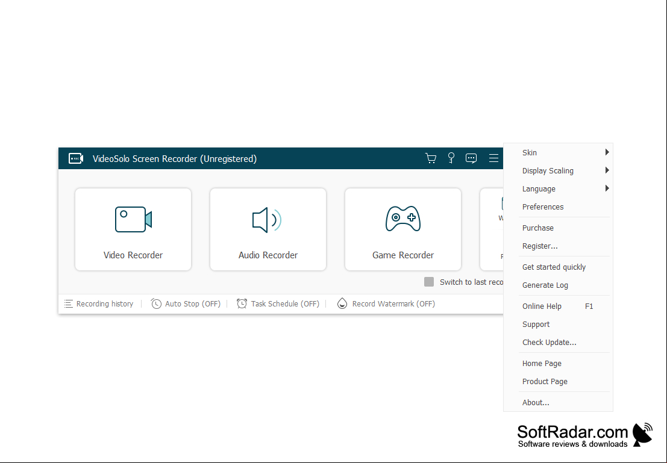Open the Audio Recorder label
Screen dimensions: 667x463
coord(268,255)
